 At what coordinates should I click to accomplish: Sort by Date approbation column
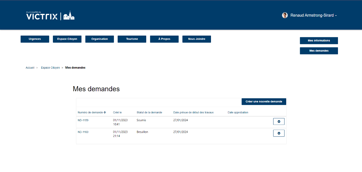(x=238, y=112)
